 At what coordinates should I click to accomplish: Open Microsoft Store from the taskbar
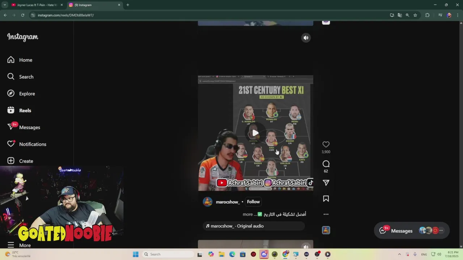(x=242, y=254)
